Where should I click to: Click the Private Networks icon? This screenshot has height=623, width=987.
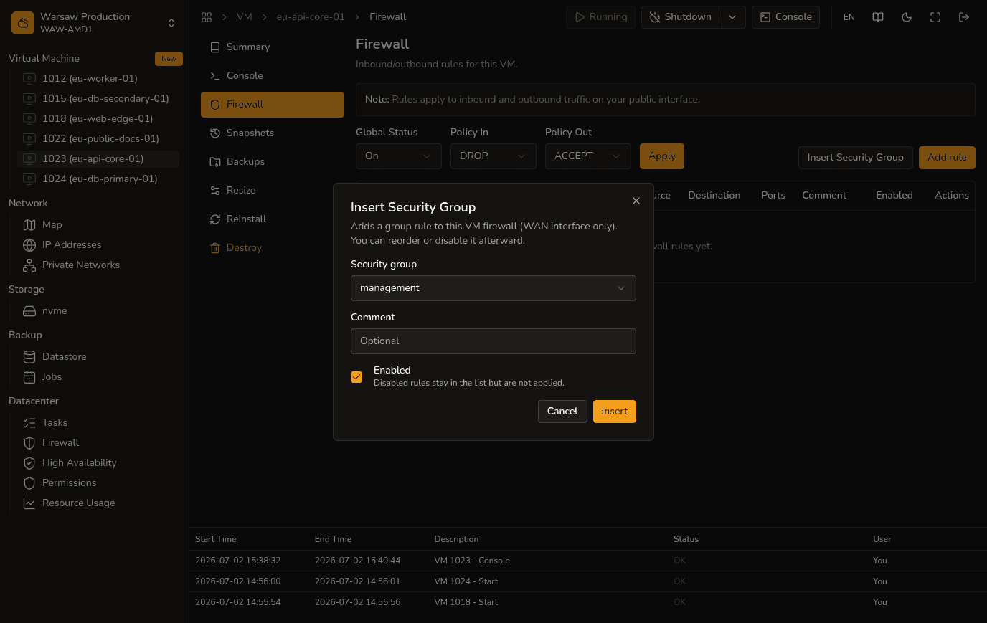coord(29,265)
